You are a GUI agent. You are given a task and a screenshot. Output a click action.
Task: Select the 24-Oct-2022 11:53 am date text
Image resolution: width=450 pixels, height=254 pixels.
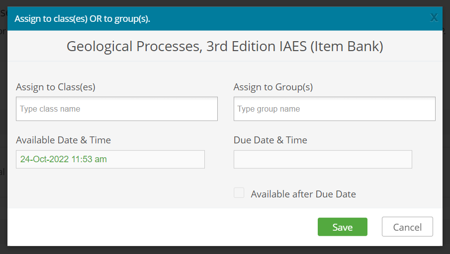coord(64,159)
